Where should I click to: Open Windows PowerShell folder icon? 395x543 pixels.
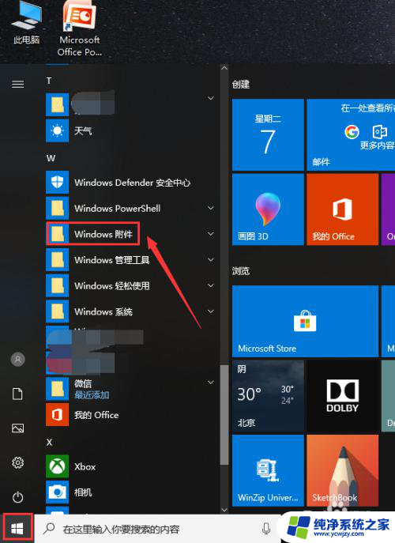tap(58, 208)
